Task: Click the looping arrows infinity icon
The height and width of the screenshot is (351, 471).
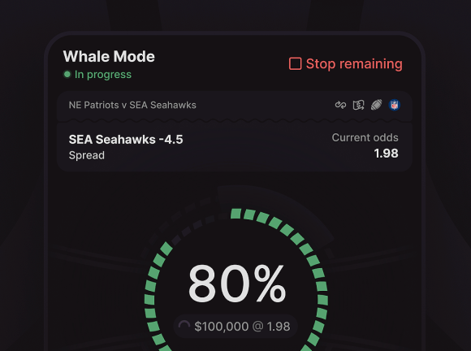Action: tap(340, 105)
